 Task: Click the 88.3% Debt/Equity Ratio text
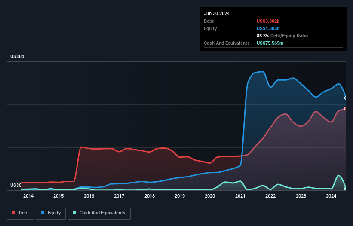tap(282, 36)
